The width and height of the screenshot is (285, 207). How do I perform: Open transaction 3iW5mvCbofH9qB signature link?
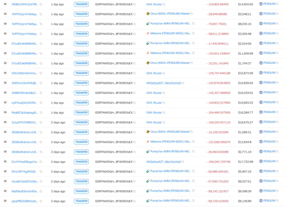(25, 83)
